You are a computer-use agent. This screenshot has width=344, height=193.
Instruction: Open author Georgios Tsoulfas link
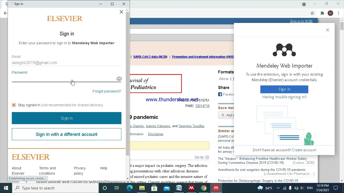(x=191, y=126)
